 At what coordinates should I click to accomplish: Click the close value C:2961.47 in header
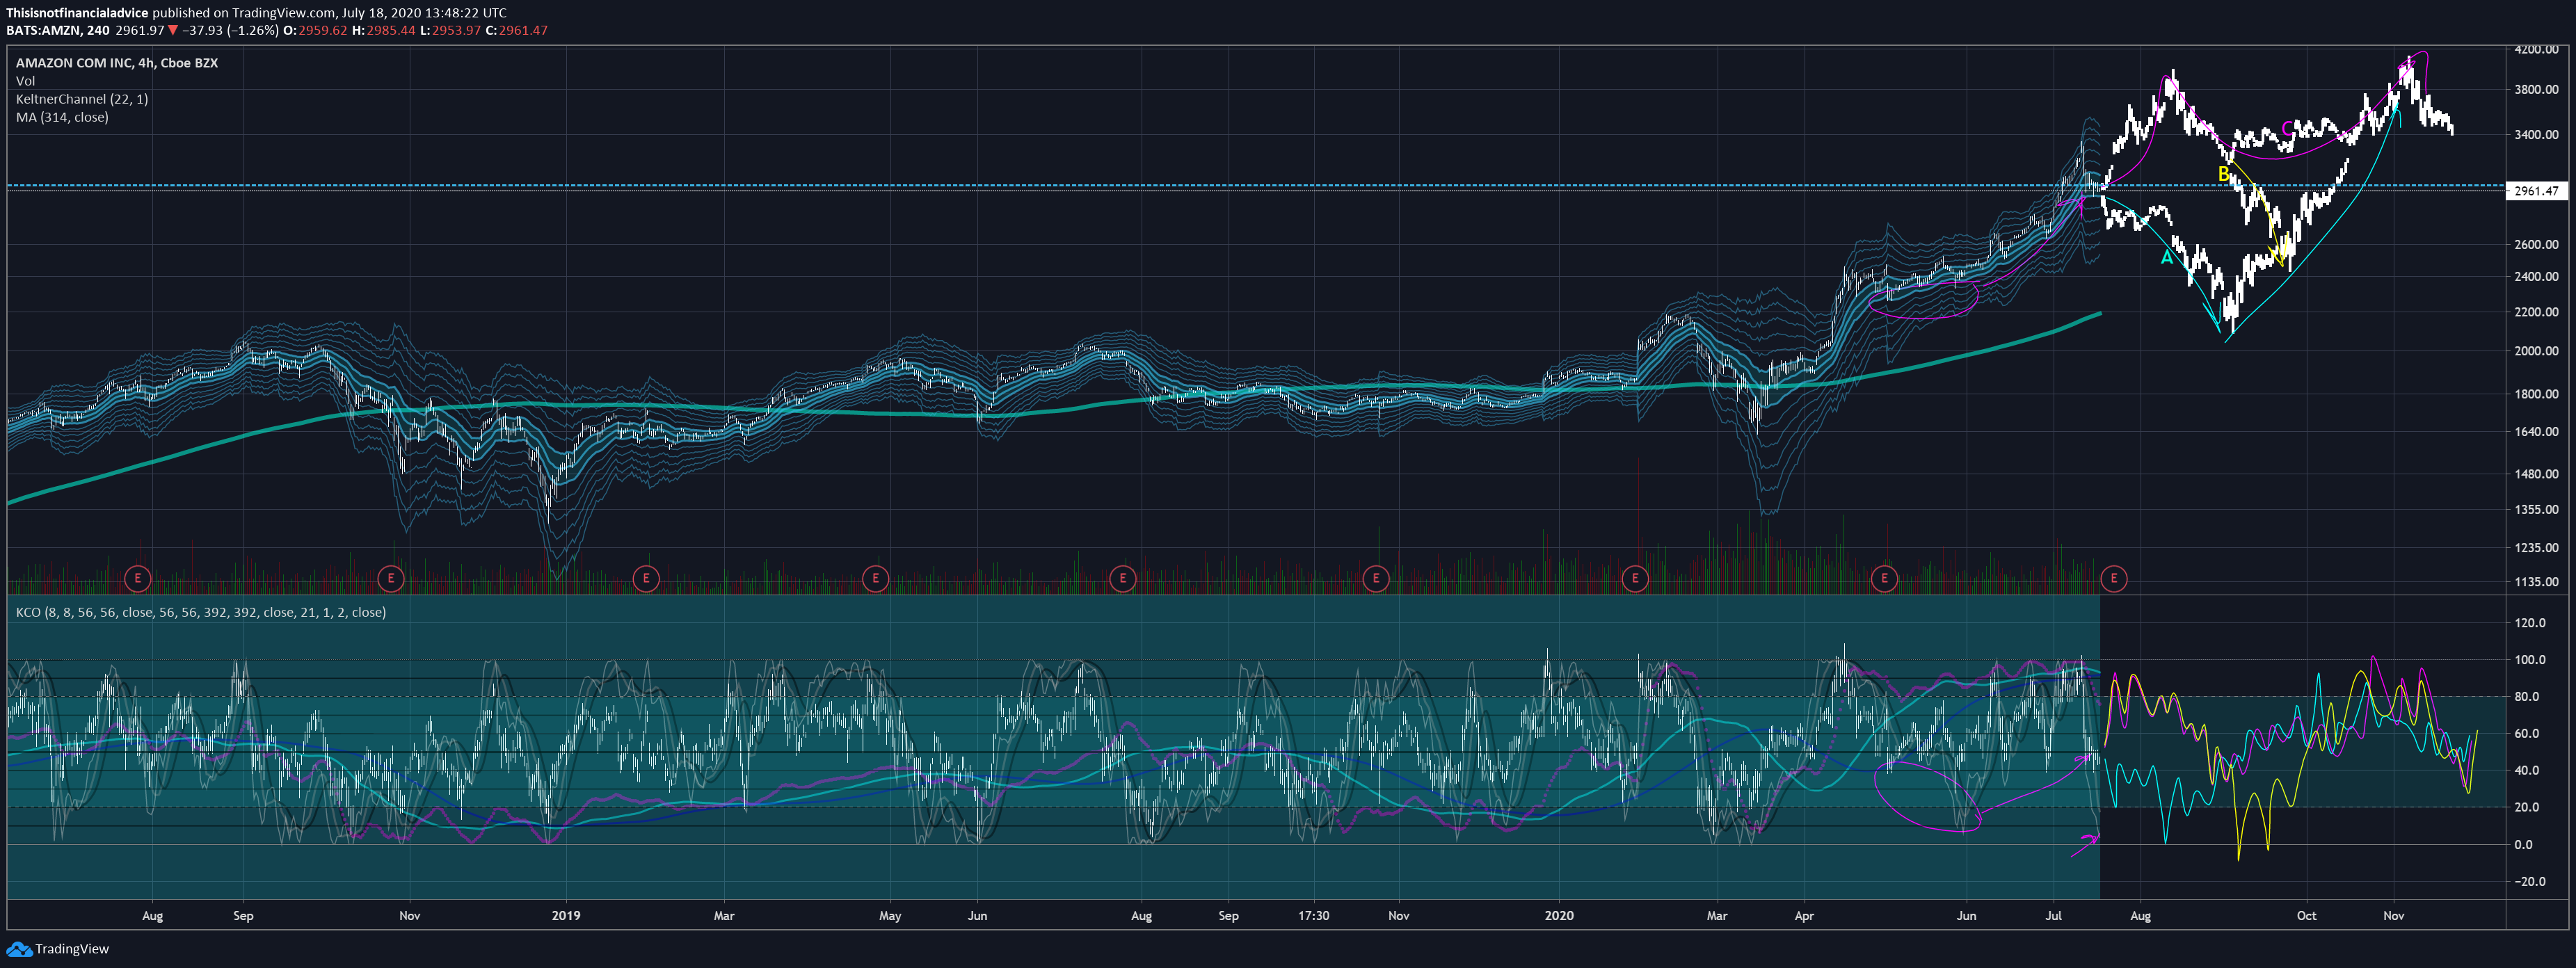coord(517,30)
